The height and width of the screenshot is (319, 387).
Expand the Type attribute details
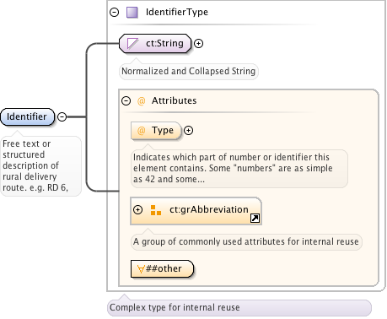coord(188,131)
